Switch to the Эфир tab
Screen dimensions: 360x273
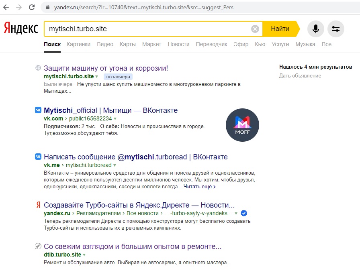[x=241, y=44]
